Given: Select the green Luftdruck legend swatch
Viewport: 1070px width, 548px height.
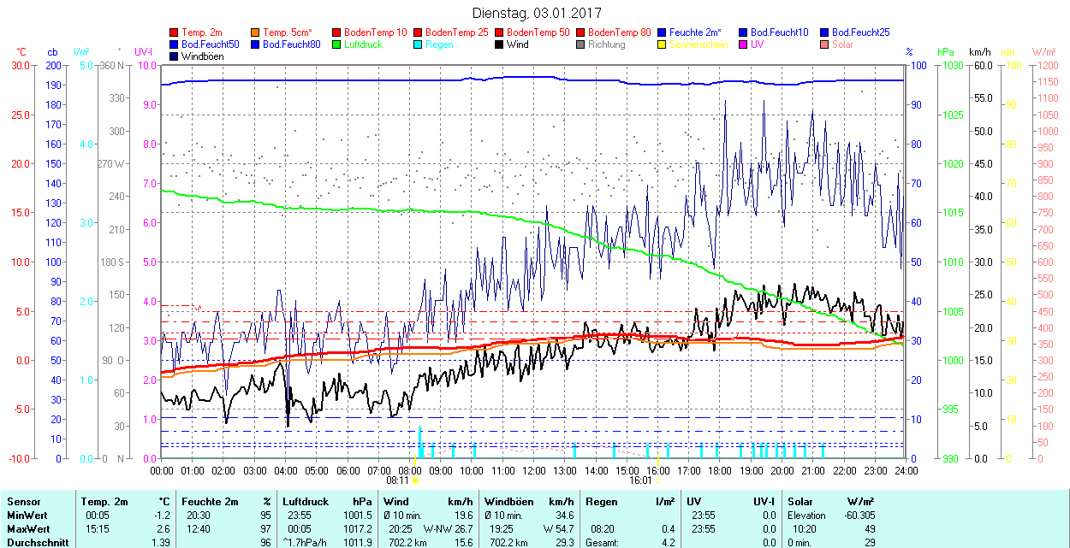Looking at the screenshot, I should 337,44.
